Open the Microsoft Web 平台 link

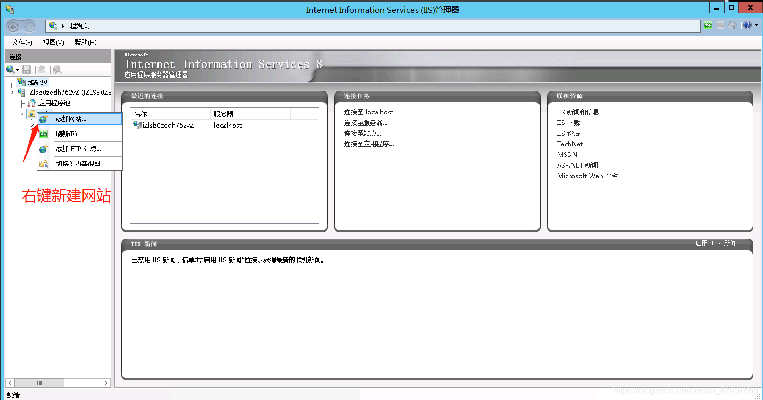[x=587, y=176]
